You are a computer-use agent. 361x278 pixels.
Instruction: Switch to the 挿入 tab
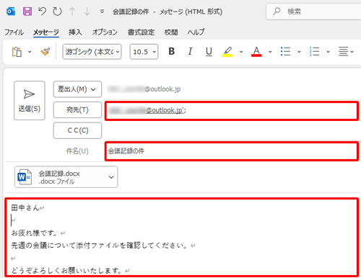point(75,32)
